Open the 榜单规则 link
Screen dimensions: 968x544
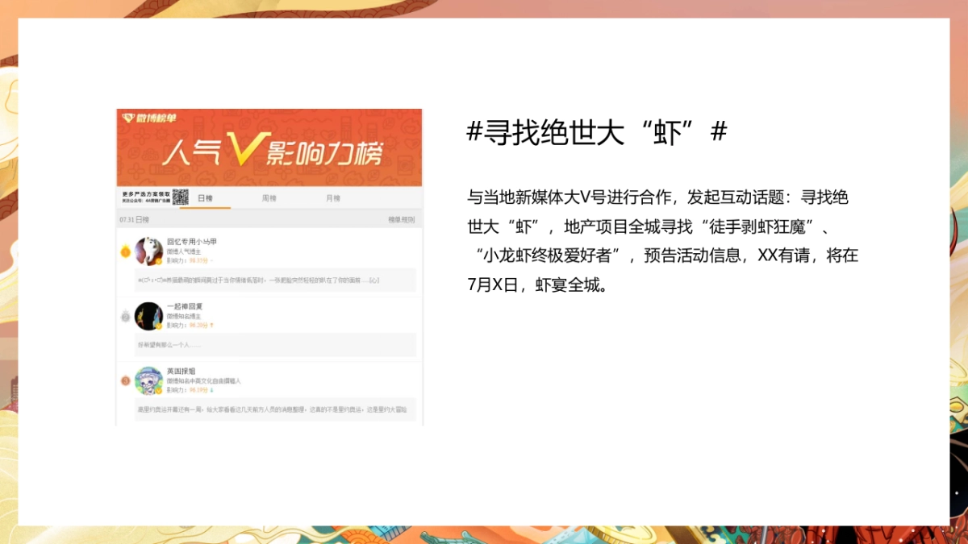(401, 220)
